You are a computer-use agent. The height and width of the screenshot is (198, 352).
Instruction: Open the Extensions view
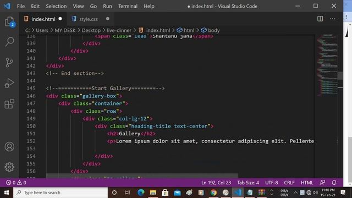[9, 104]
